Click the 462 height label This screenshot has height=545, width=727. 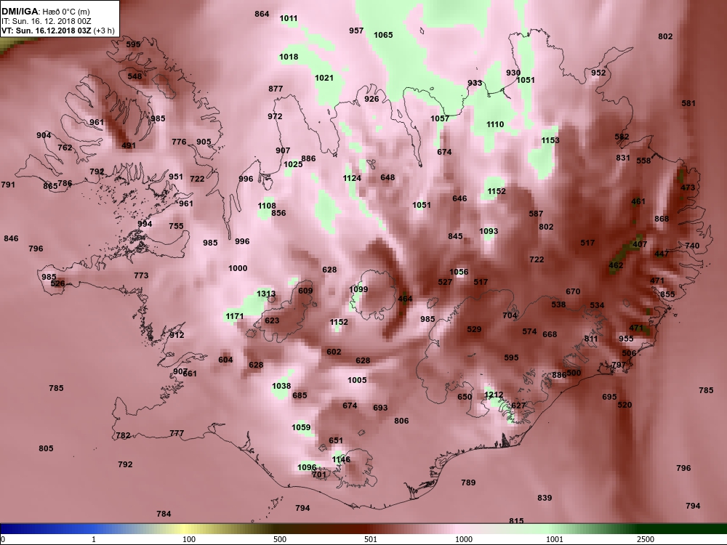(616, 265)
